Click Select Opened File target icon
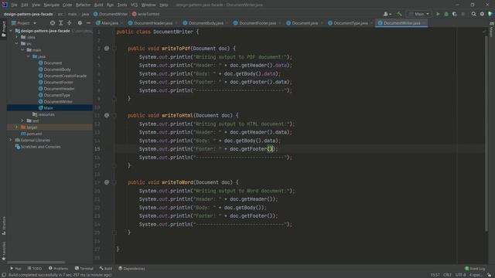The image size is (495, 278). click(x=53, y=23)
